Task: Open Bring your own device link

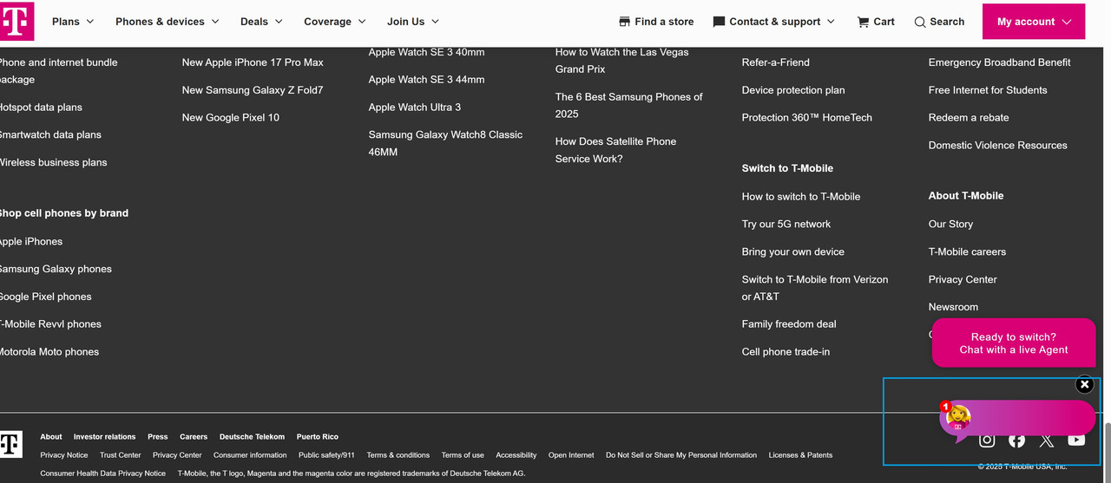Action: 793,252
